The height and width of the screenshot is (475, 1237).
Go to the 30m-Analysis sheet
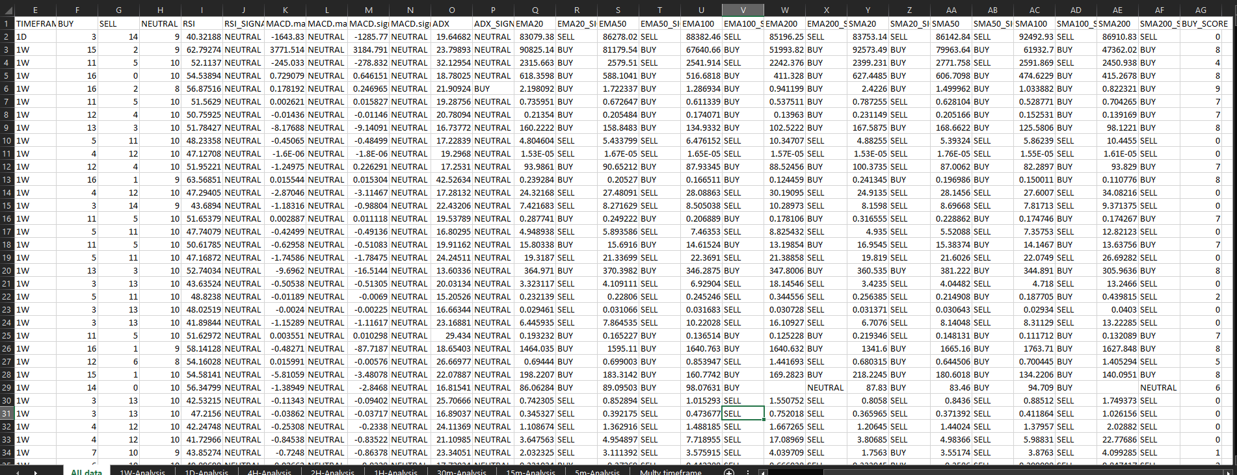461,472
